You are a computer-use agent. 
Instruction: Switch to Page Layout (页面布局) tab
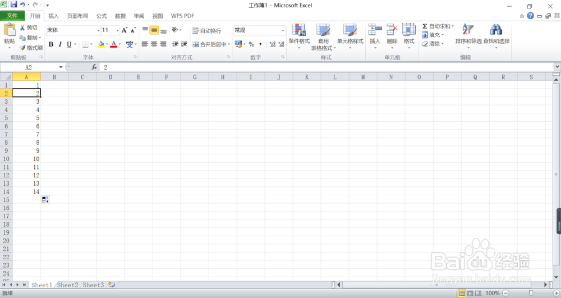[77, 16]
